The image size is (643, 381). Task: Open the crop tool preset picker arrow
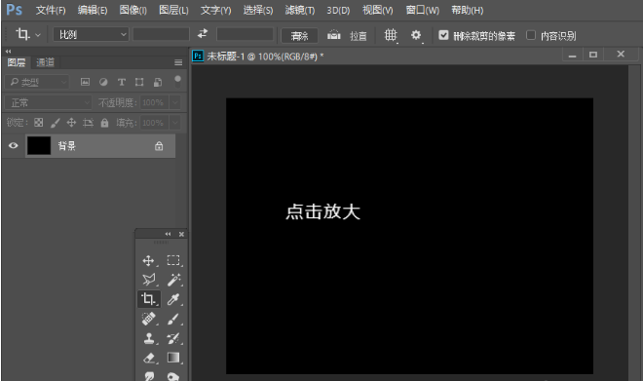38,35
